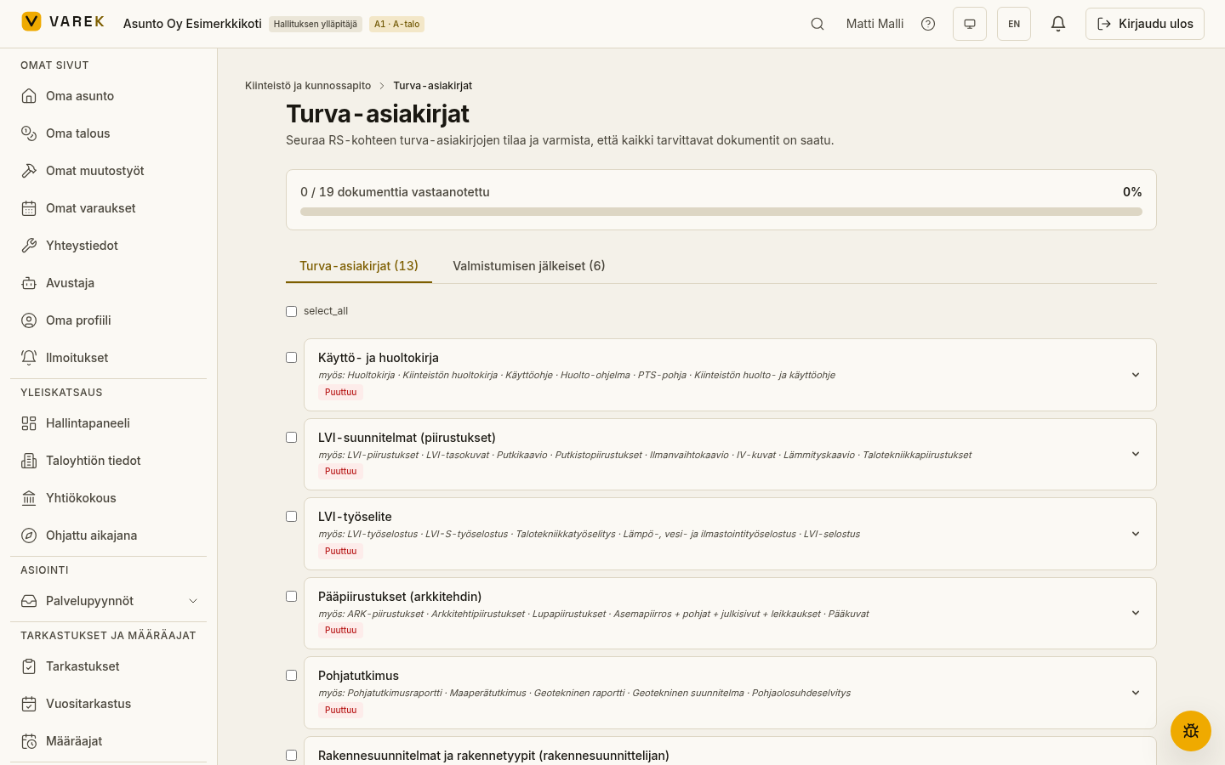The image size is (1225, 765).
Task: Click the Puuttuu badge under LVI-työselite
Action: tap(340, 551)
